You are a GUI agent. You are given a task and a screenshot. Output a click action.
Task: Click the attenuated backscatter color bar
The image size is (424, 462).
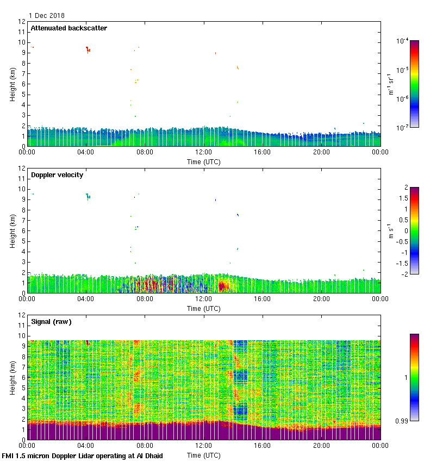pyautogui.click(x=414, y=84)
